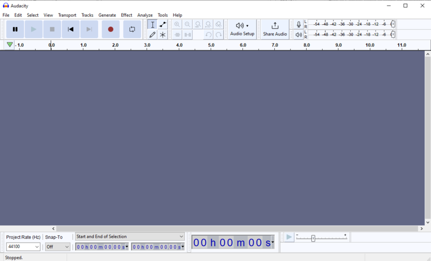Click the playback level meter bar
Viewport: 431px width, 261px height.
point(351,34)
